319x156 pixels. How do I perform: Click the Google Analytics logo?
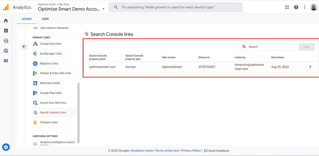click(x=6, y=8)
